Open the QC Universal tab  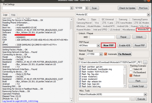[107, 19]
